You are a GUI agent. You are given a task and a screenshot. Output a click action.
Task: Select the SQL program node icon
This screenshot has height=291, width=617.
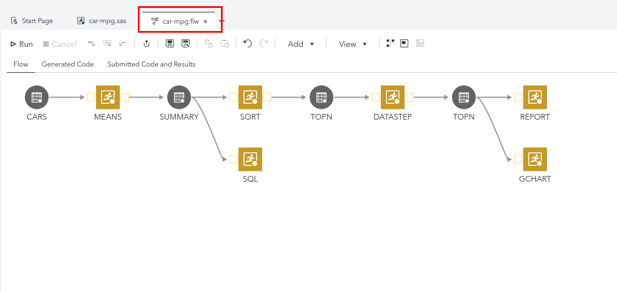250,160
